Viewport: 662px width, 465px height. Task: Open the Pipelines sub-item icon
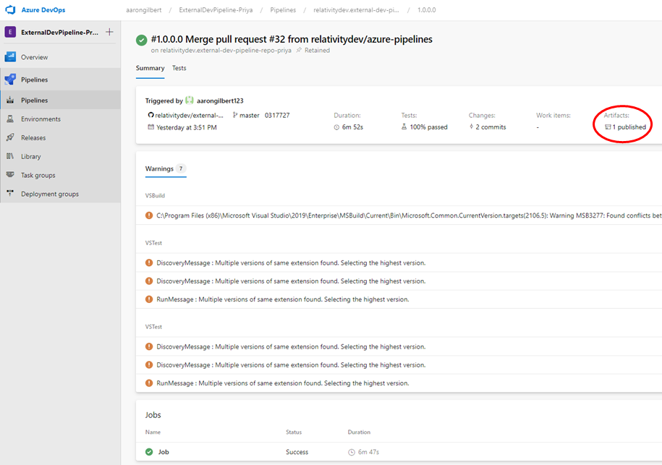pyautogui.click(x=10, y=100)
